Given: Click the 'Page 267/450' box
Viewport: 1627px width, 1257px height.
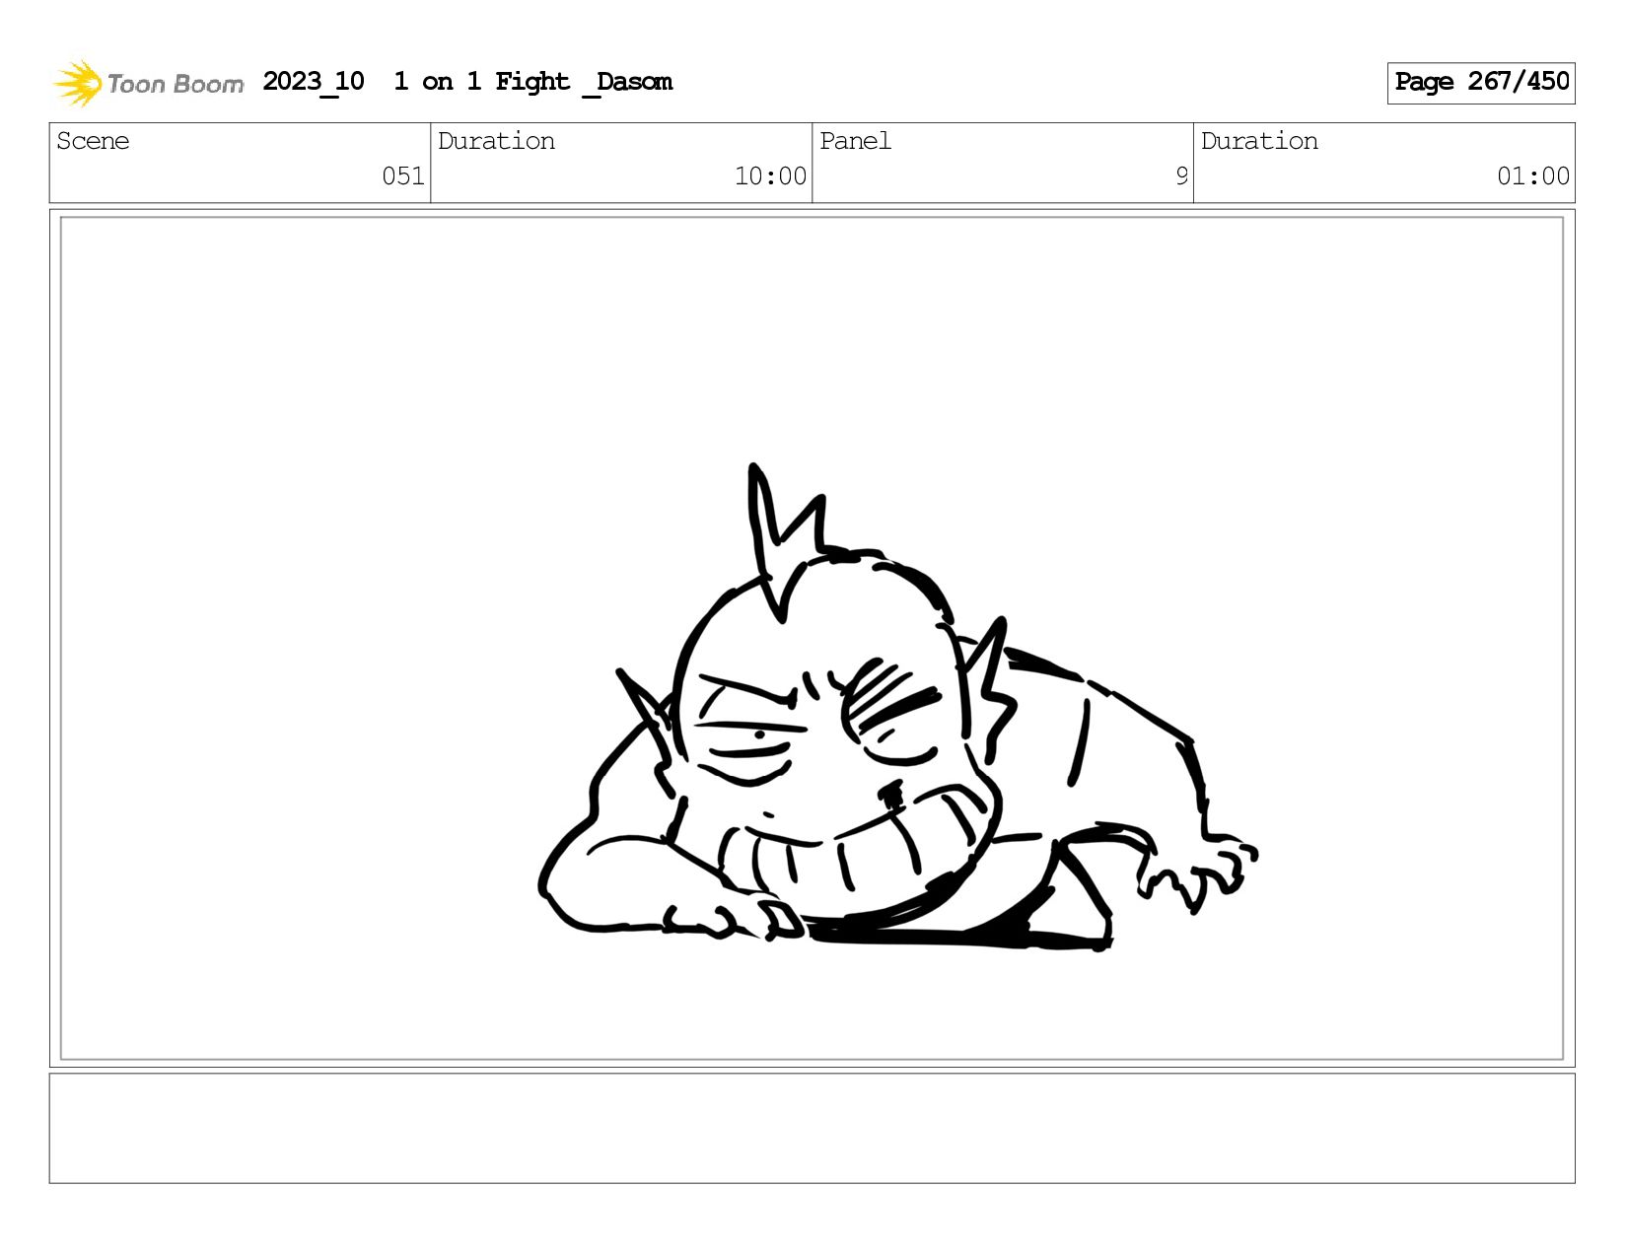Looking at the screenshot, I should coord(1480,83).
